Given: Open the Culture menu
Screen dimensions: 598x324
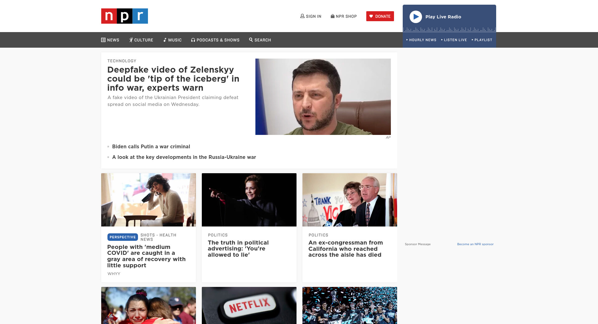Looking at the screenshot, I should click(141, 40).
